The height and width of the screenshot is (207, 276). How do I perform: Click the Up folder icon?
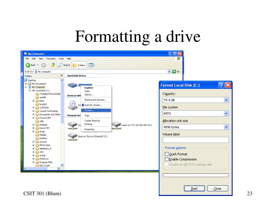53,65
